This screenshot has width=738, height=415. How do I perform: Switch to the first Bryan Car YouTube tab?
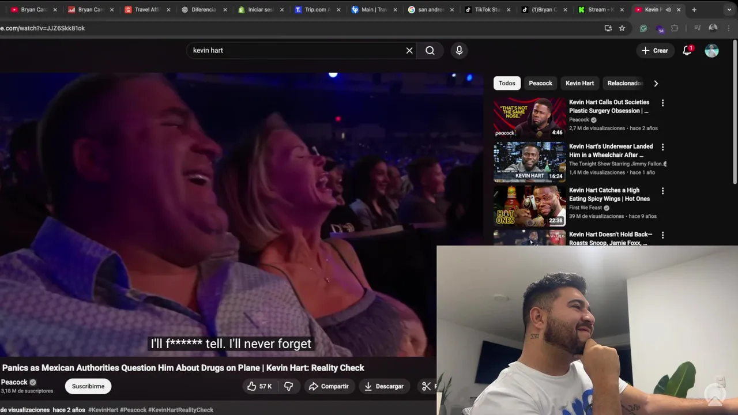[30, 10]
